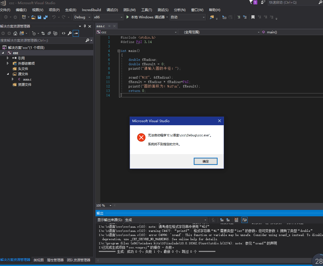Open the x86 platform dropdown
The image size is (323, 266).
click(x=108, y=17)
